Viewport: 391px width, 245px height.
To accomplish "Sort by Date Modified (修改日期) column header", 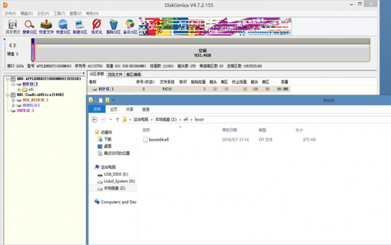I will click(229, 130).
